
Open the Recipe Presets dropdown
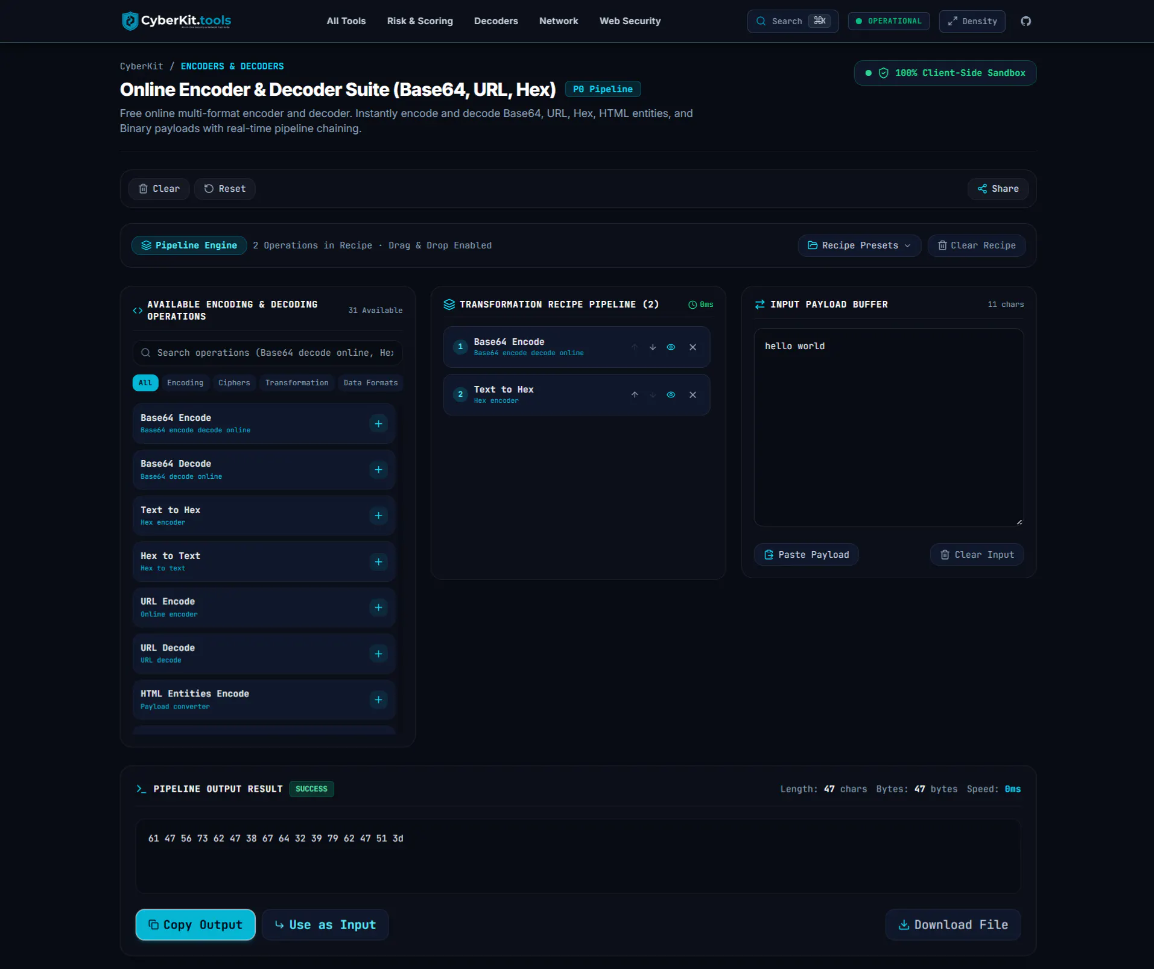tap(859, 245)
